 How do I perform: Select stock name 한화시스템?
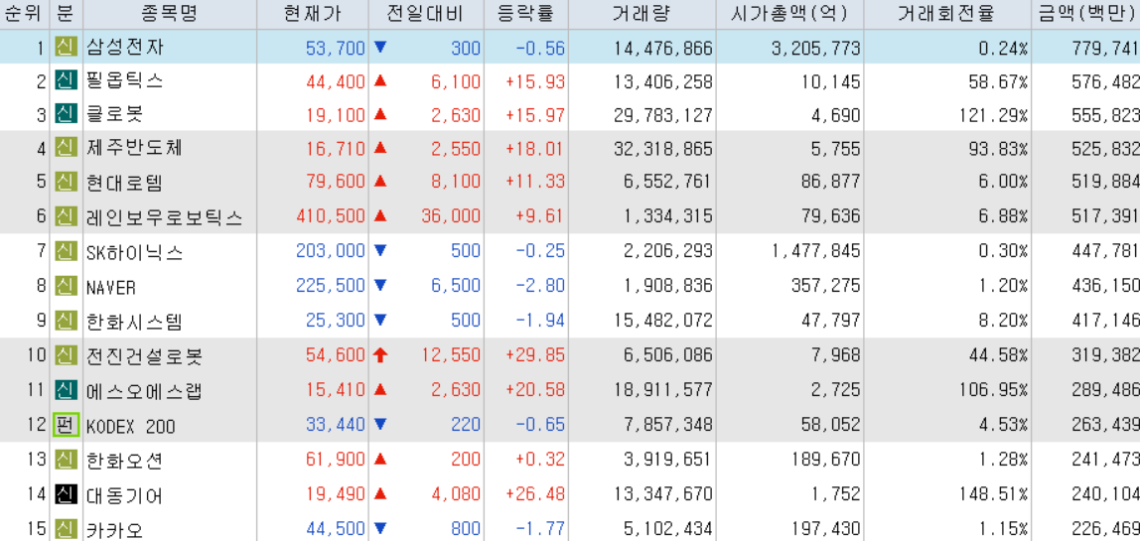(x=135, y=322)
